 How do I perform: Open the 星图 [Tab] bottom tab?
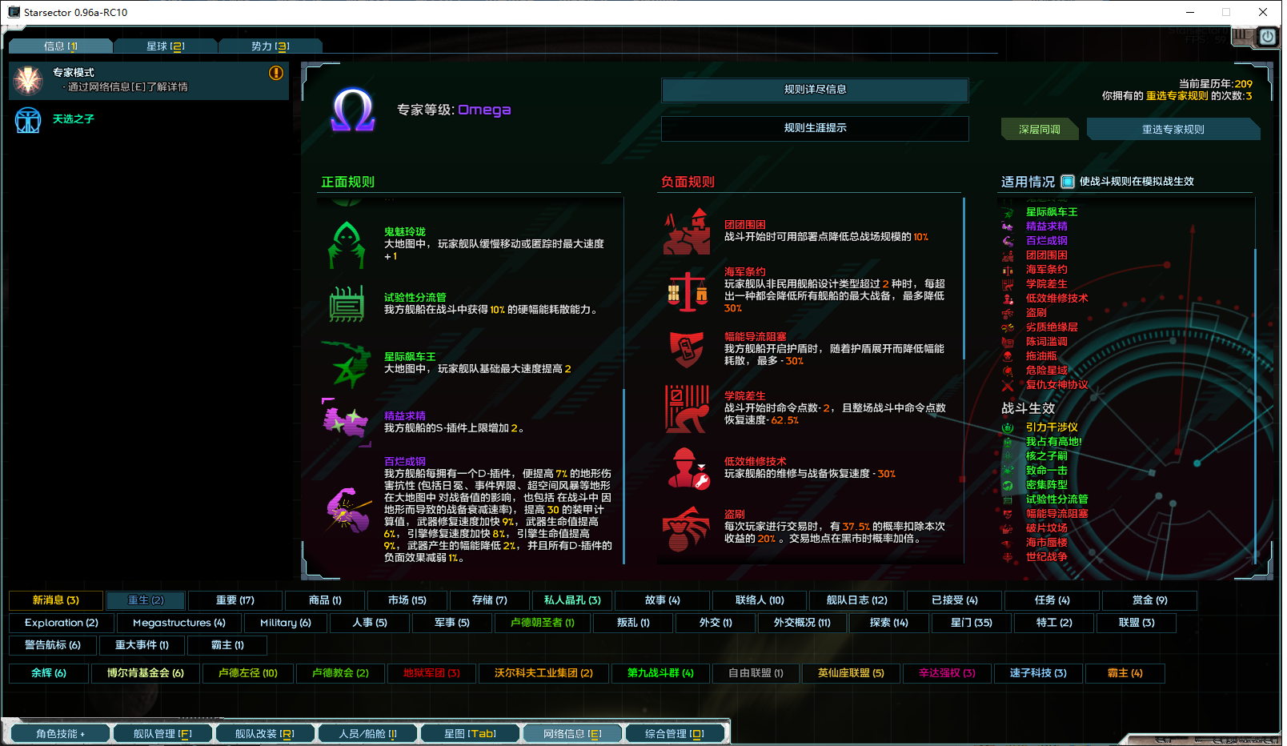(470, 733)
